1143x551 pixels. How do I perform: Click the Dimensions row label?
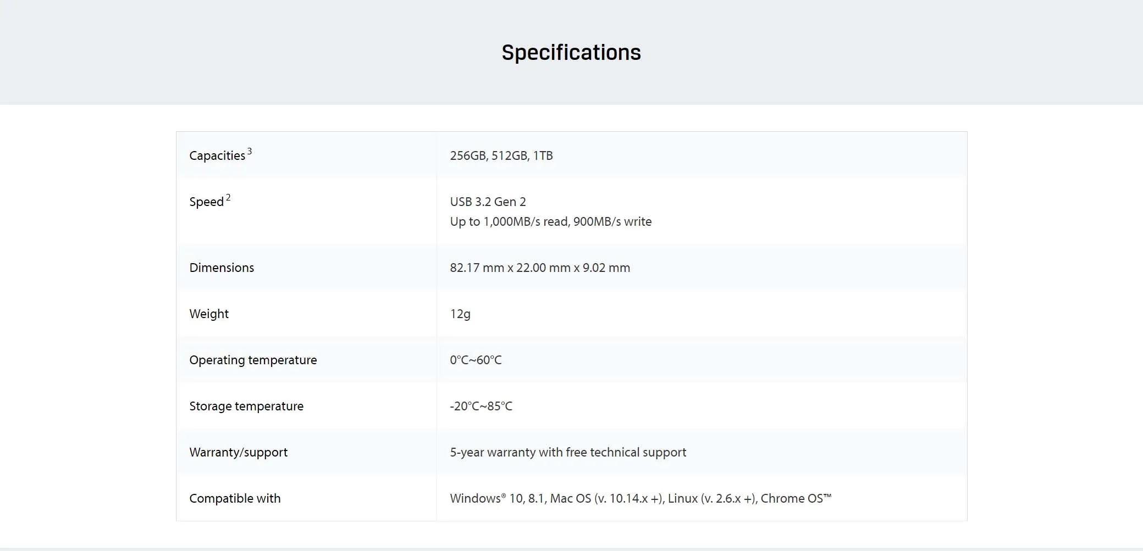pyautogui.click(x=222, y=268)
